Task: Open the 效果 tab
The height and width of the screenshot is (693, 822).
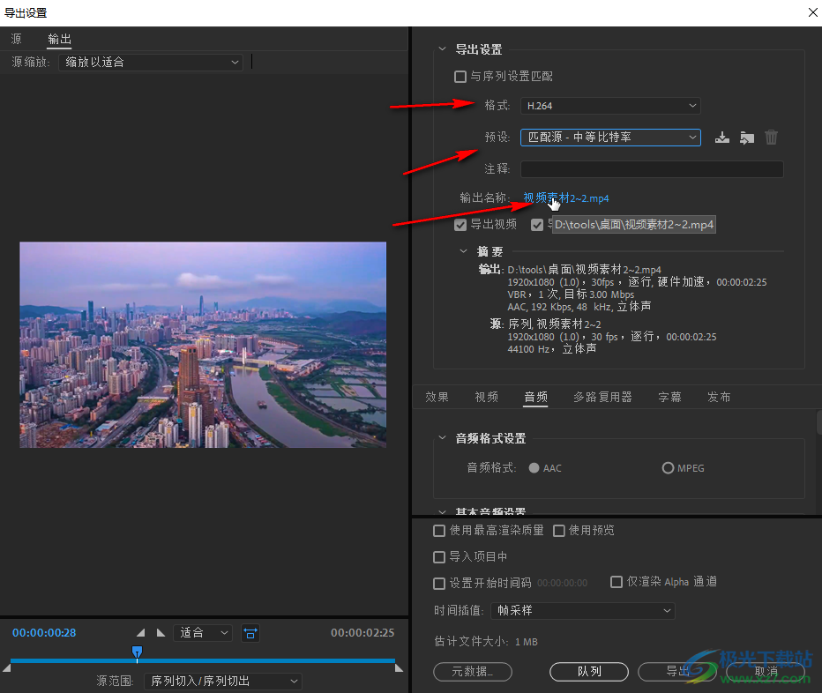Action: pos(437,398)
